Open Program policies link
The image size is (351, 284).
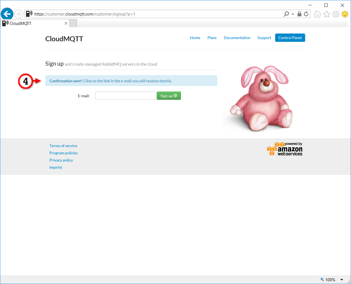pos(64,153)
